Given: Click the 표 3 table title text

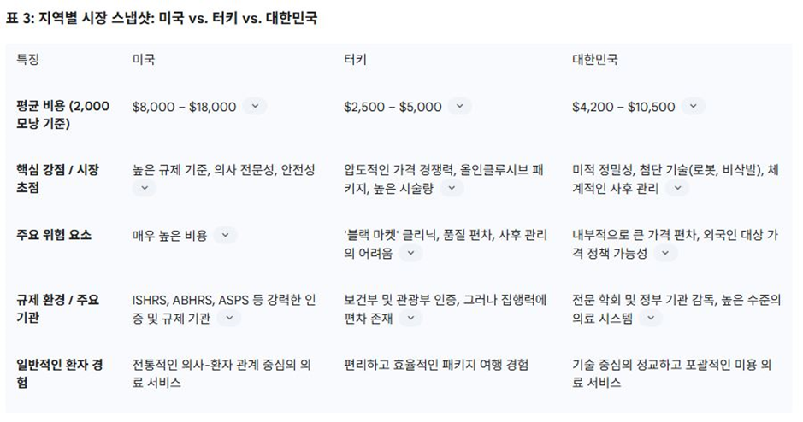Looking at the screenshot, I should tap(162, 18).
